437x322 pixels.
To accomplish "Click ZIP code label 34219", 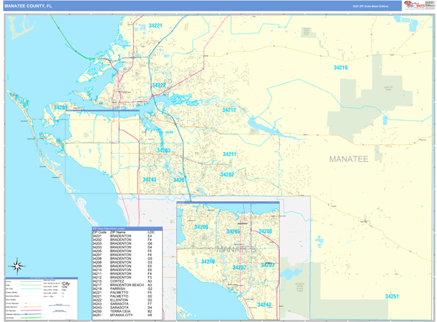I will (340, 68).
